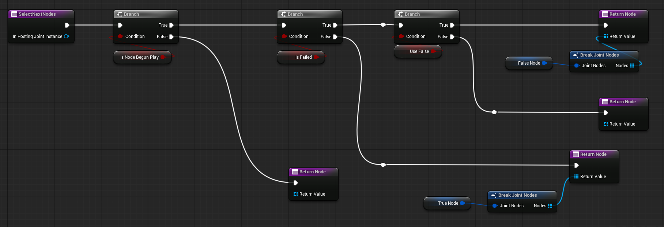Click the Use False variable's boolean pin
The width and height of the screenshot is (664, 227).
pos(433,51)
